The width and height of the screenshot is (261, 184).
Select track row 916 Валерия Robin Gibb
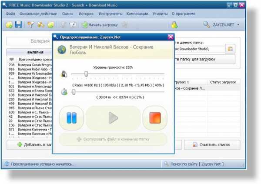tap(30, 69)
